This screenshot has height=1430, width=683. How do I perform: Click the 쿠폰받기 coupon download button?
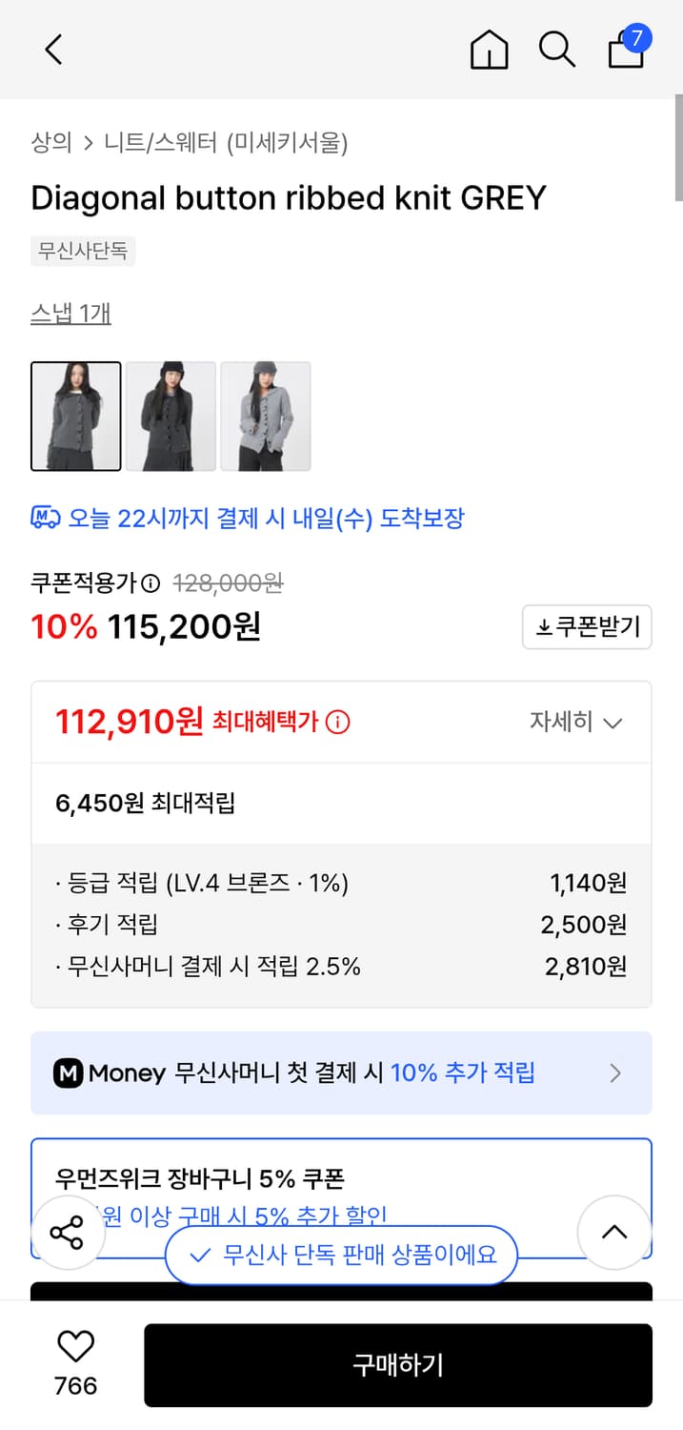tap(587, 626)
